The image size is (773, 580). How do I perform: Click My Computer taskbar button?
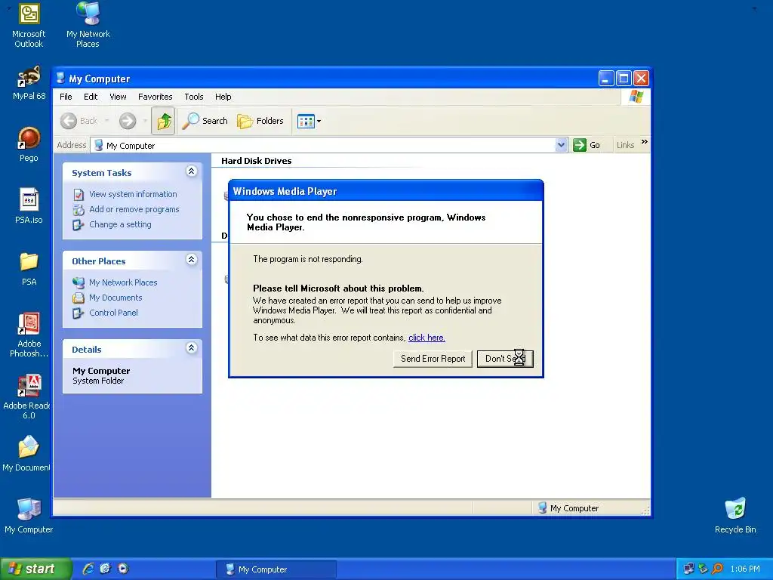pos(276,569)
